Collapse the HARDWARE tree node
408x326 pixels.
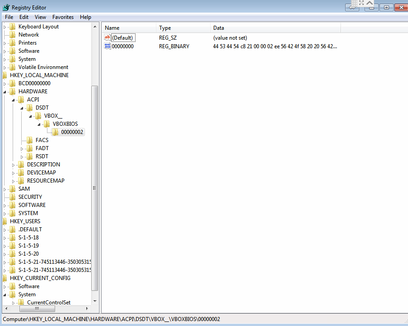5,92
